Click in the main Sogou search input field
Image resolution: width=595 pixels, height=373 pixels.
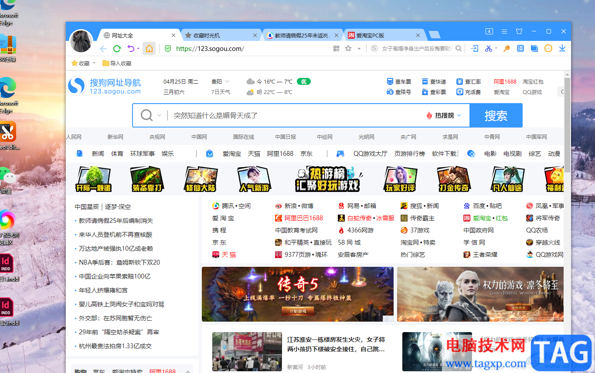(296, 115)
